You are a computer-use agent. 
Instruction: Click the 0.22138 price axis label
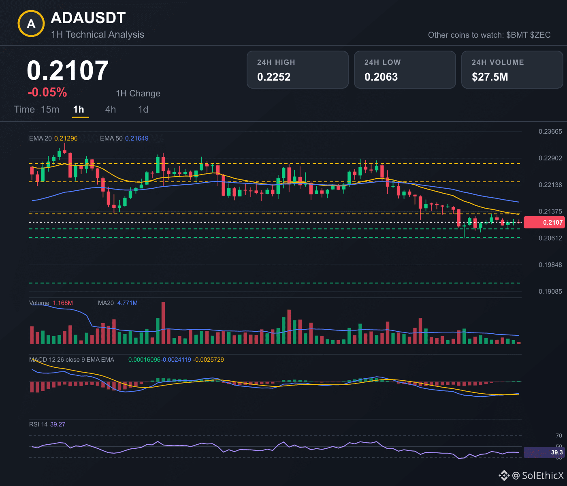[550, 185]
